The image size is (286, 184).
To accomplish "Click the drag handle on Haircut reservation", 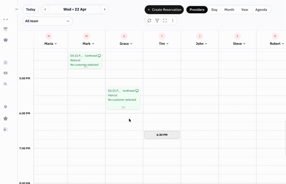I will pos(123,108).
